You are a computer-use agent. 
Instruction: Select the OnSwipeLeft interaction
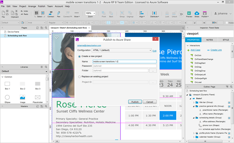tap(200, 75)
